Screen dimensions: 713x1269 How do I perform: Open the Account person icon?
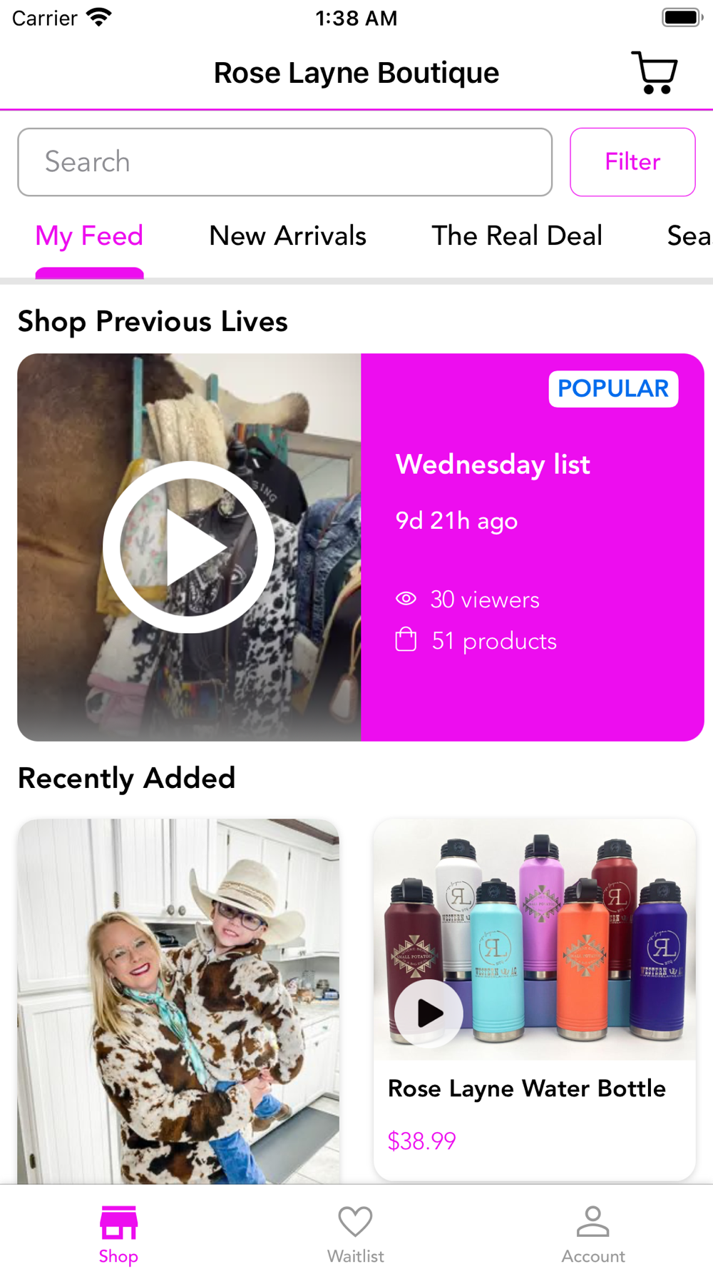(593, 1221)
